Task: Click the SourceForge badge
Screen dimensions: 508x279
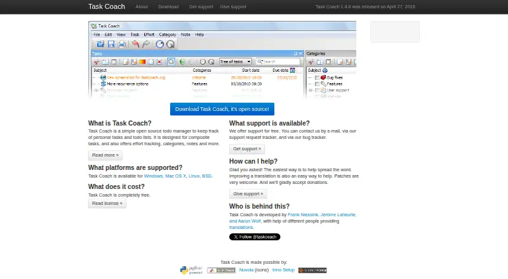Action: 312,270
